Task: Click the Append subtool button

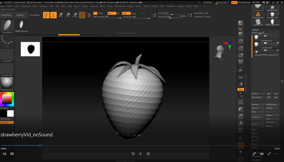Action: click(x=272, y=115)
